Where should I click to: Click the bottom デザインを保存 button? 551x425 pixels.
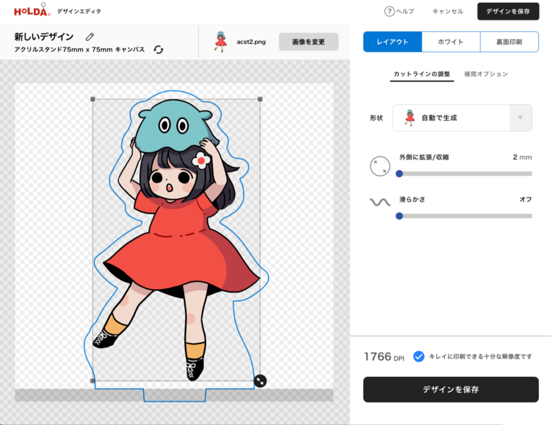point(451,390)
